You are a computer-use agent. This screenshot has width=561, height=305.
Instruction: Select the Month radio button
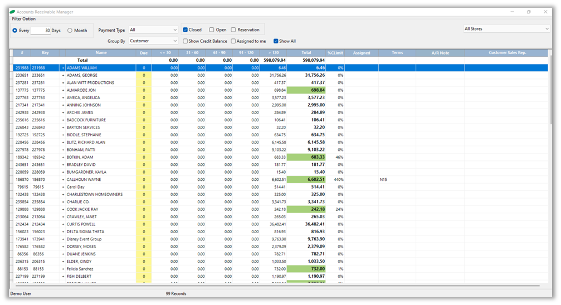point(70,31)
